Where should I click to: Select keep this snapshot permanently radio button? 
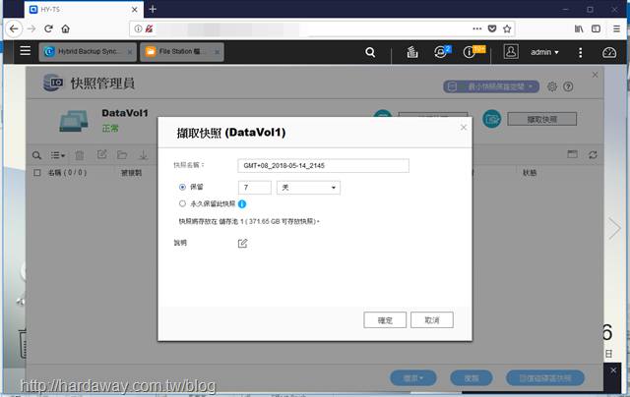tap(182, 203)
